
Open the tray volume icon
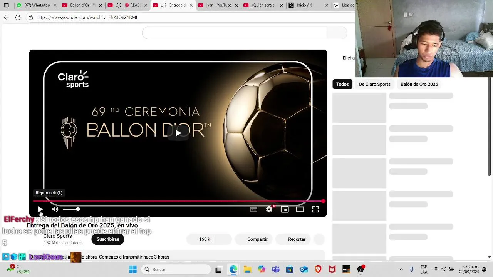tap(444, 270)
